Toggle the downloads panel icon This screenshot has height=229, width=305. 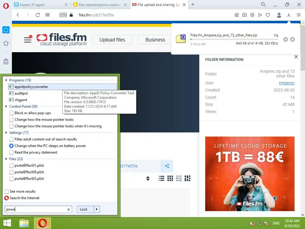[x=289, y=15]
